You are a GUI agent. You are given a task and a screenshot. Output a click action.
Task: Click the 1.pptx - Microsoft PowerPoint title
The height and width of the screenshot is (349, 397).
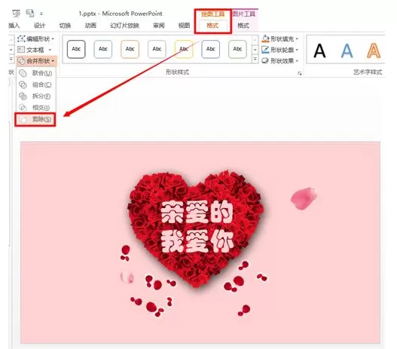tap(121, 14)
